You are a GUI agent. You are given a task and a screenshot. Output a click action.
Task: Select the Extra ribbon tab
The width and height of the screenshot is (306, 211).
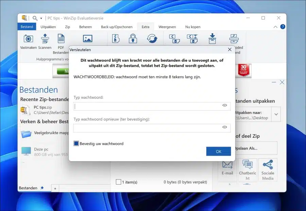point(146,27)
